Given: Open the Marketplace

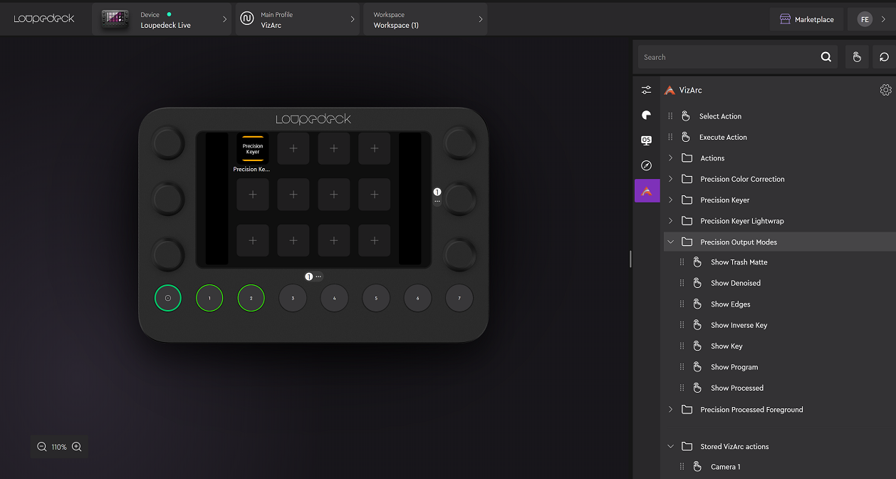Looking at the screenshot, I should (x=806, y=19).
